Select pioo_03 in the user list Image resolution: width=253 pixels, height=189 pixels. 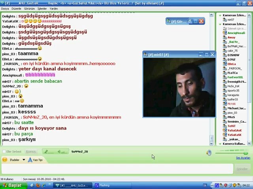point(232,113)
